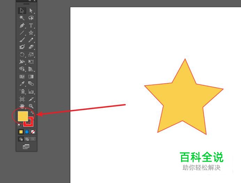This screenshot has height=183, width=241.
Task: Click the tools panel drag grip
Action: [x=26, y=4]
